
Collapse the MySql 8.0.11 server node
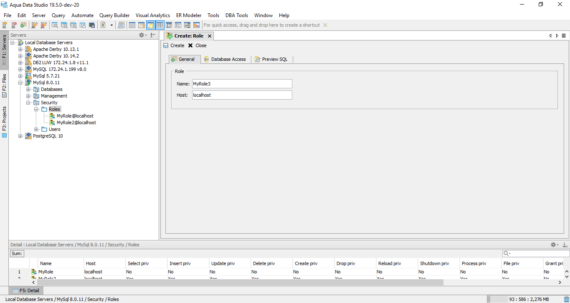click(20, 83)
